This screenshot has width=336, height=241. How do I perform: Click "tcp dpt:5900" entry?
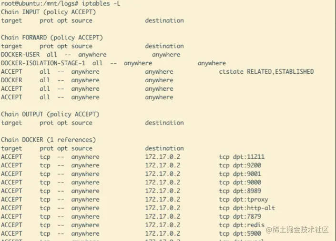(240, 234)
